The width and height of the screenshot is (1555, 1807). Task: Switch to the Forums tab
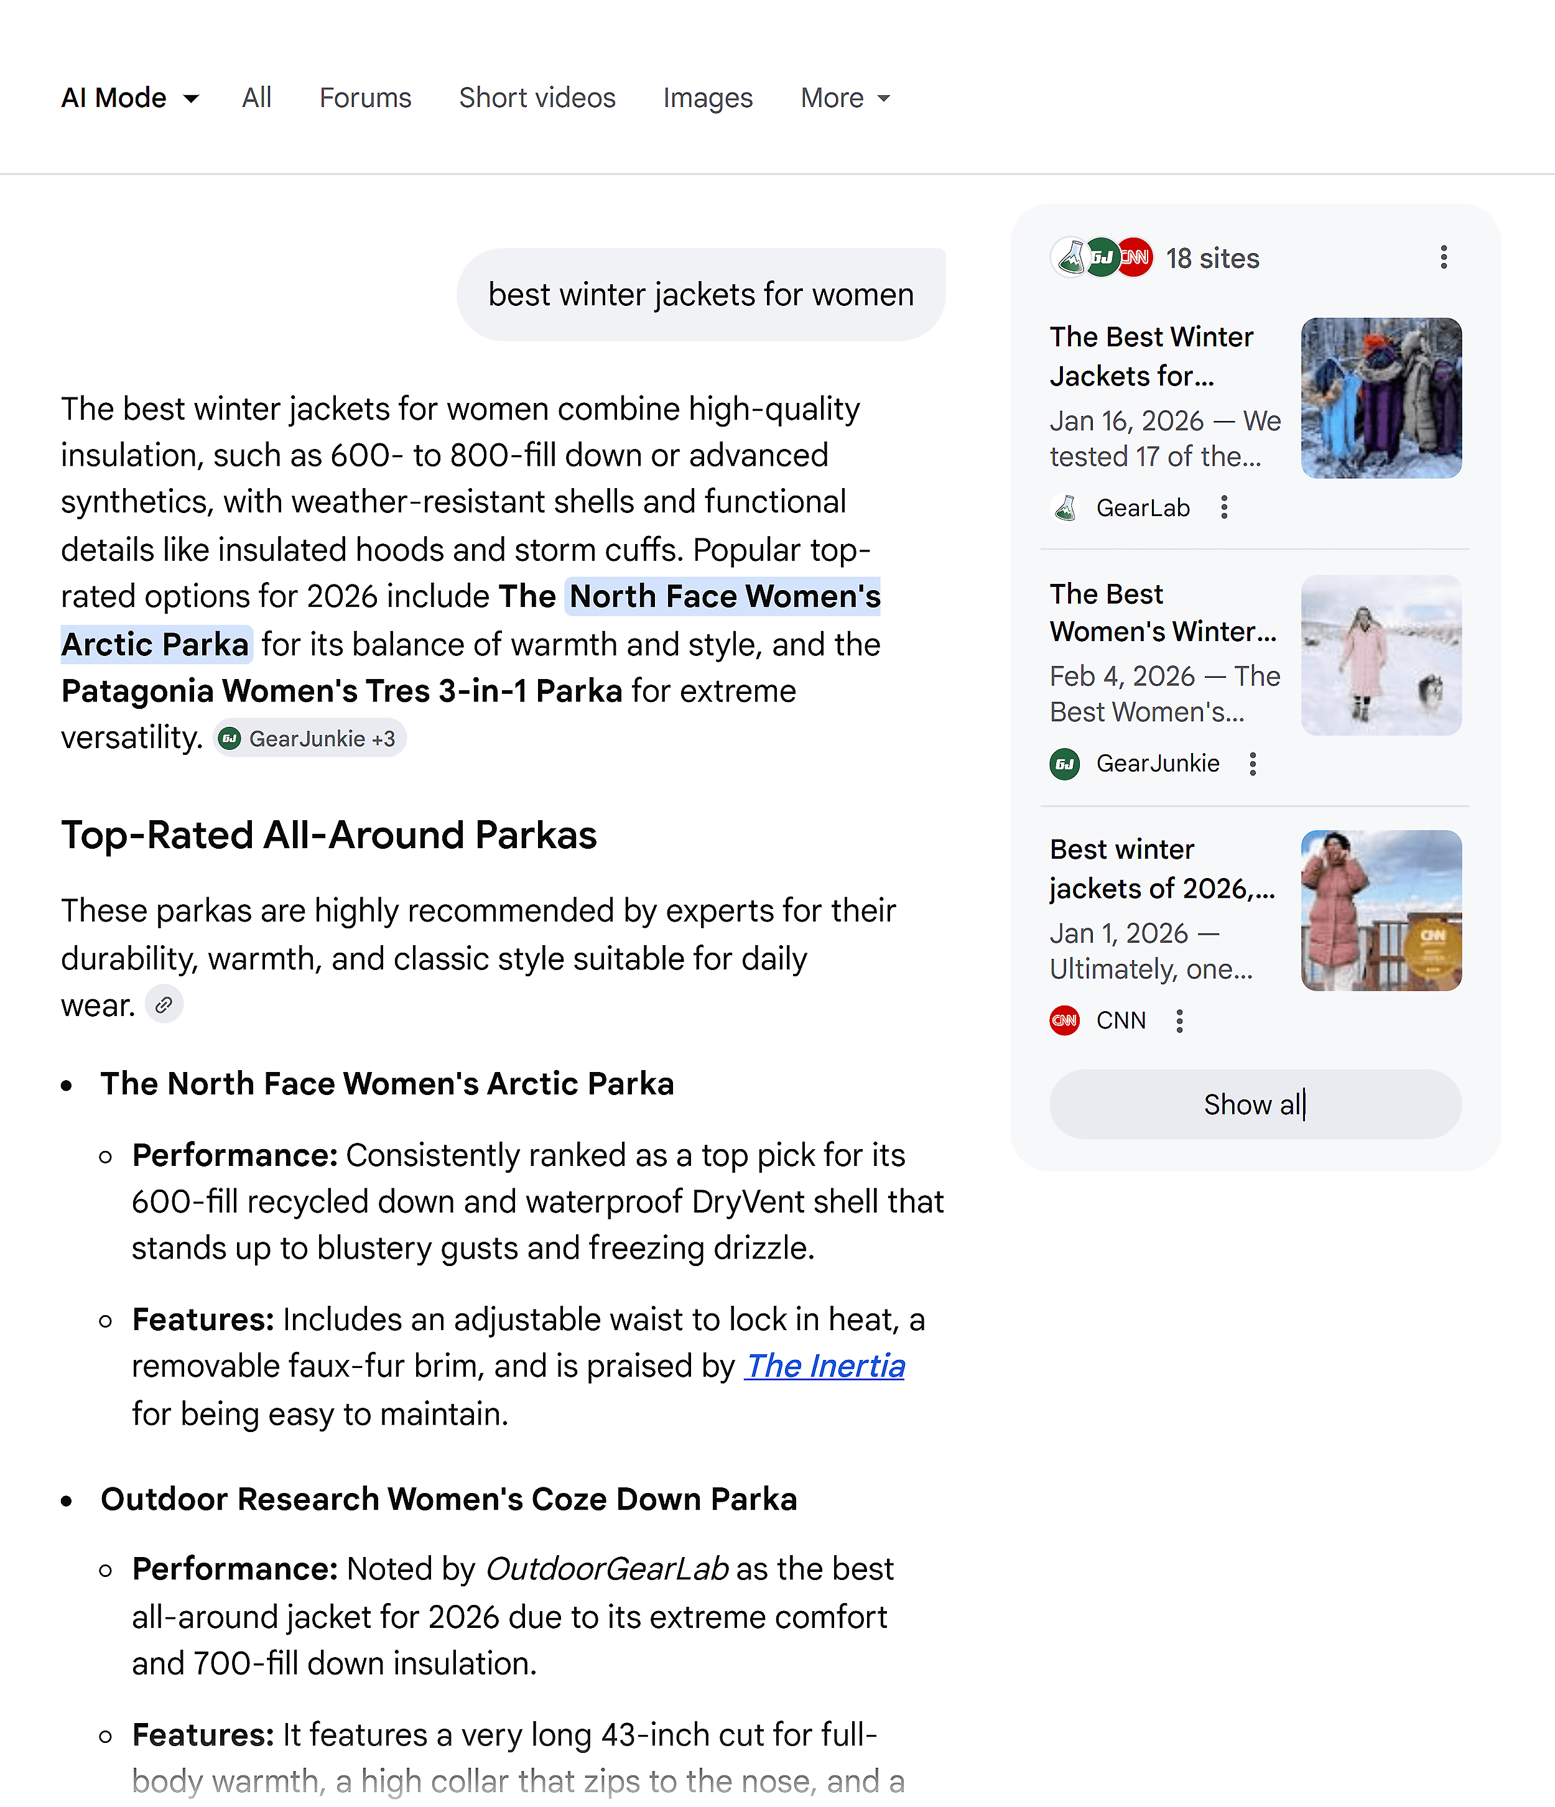pos(365,98)
